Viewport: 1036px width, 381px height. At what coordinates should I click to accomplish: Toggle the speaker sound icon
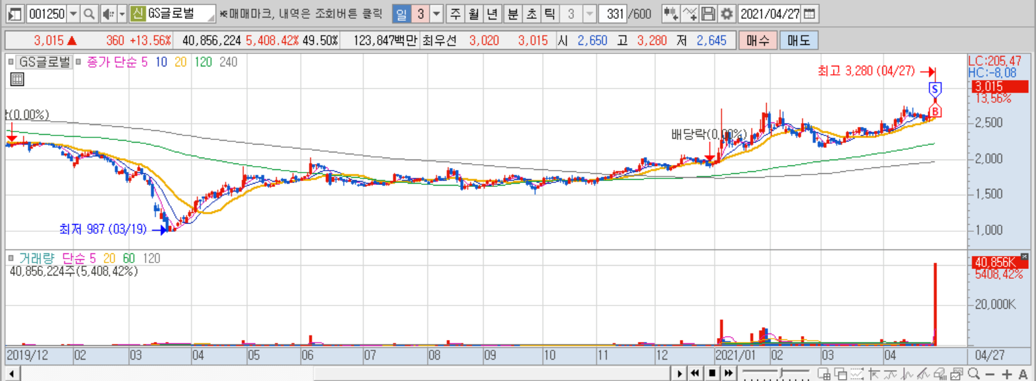pos(107,14)
